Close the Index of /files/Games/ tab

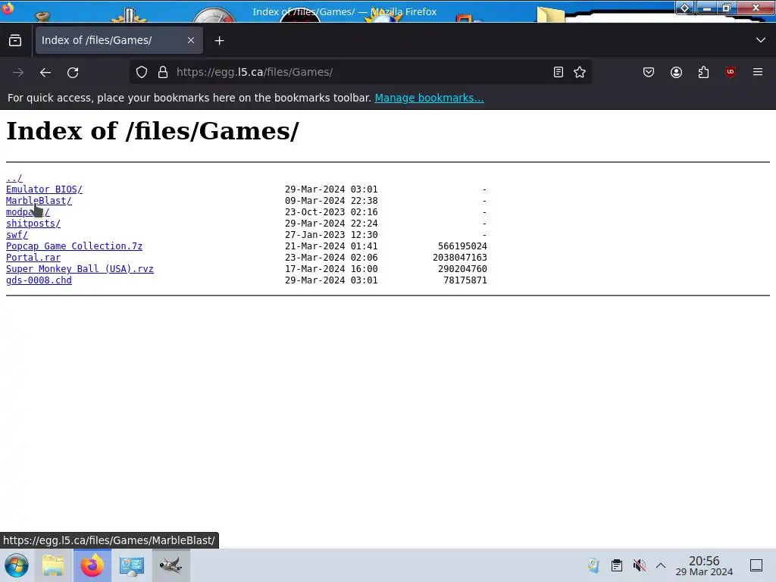point(190,41)
